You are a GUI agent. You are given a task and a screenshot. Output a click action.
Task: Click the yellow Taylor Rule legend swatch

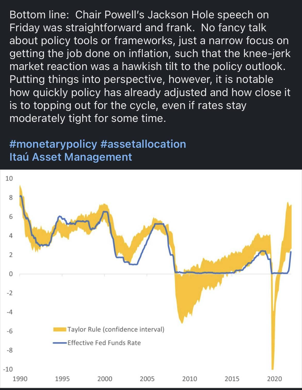tap(60, 329)
